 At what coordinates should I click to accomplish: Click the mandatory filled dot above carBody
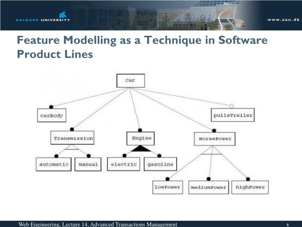(51, 107)
